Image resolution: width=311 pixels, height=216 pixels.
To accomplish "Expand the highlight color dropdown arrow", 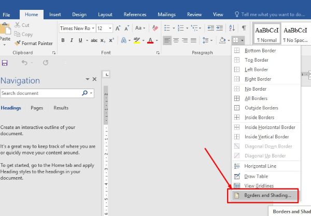I will [x=143, y=40].
